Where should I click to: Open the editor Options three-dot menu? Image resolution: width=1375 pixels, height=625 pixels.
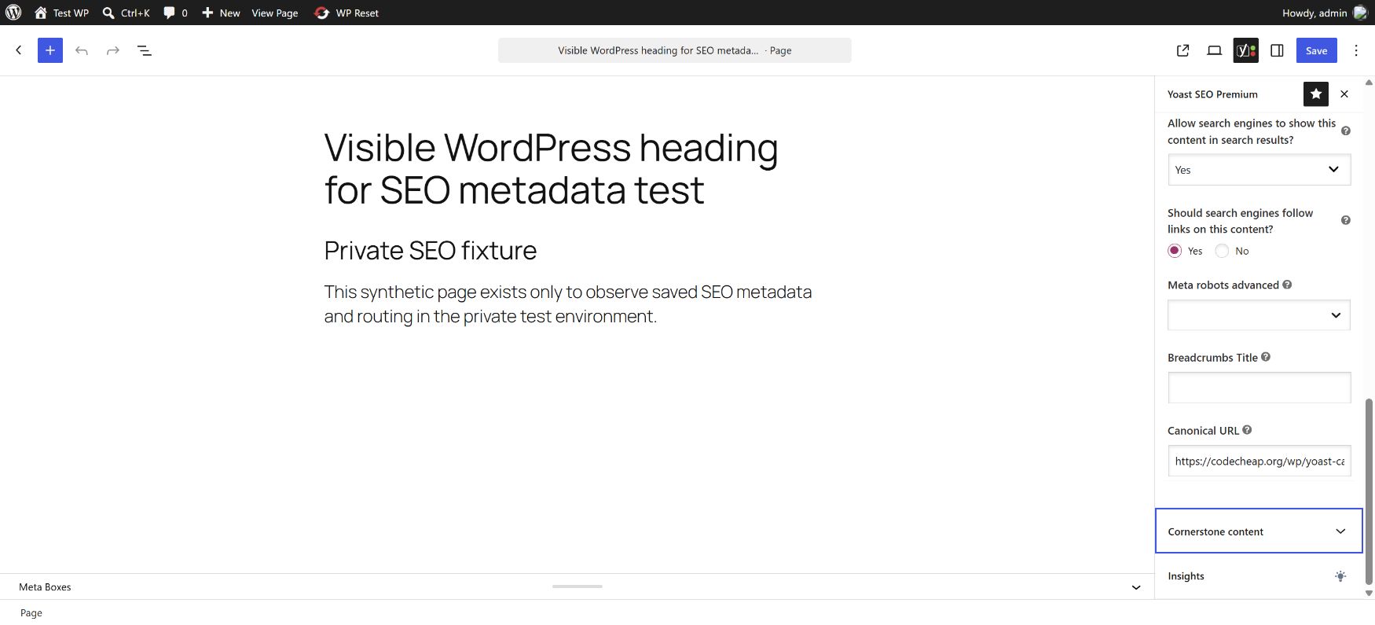[1356, 50]
